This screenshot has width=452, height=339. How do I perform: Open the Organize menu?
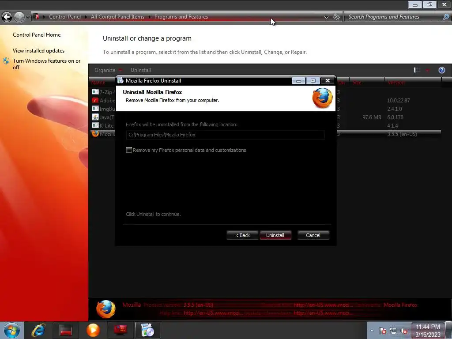click(x=108, y=70)
